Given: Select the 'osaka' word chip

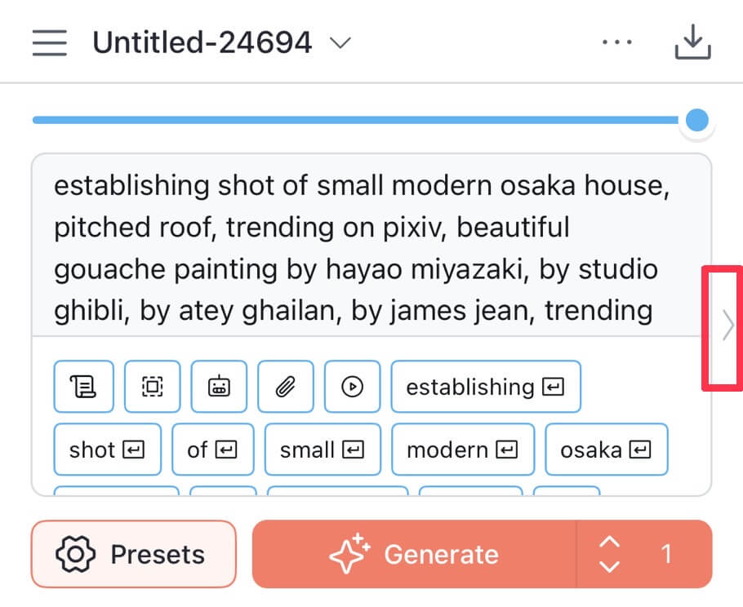Looking at the screenshot, I should 607,450.
